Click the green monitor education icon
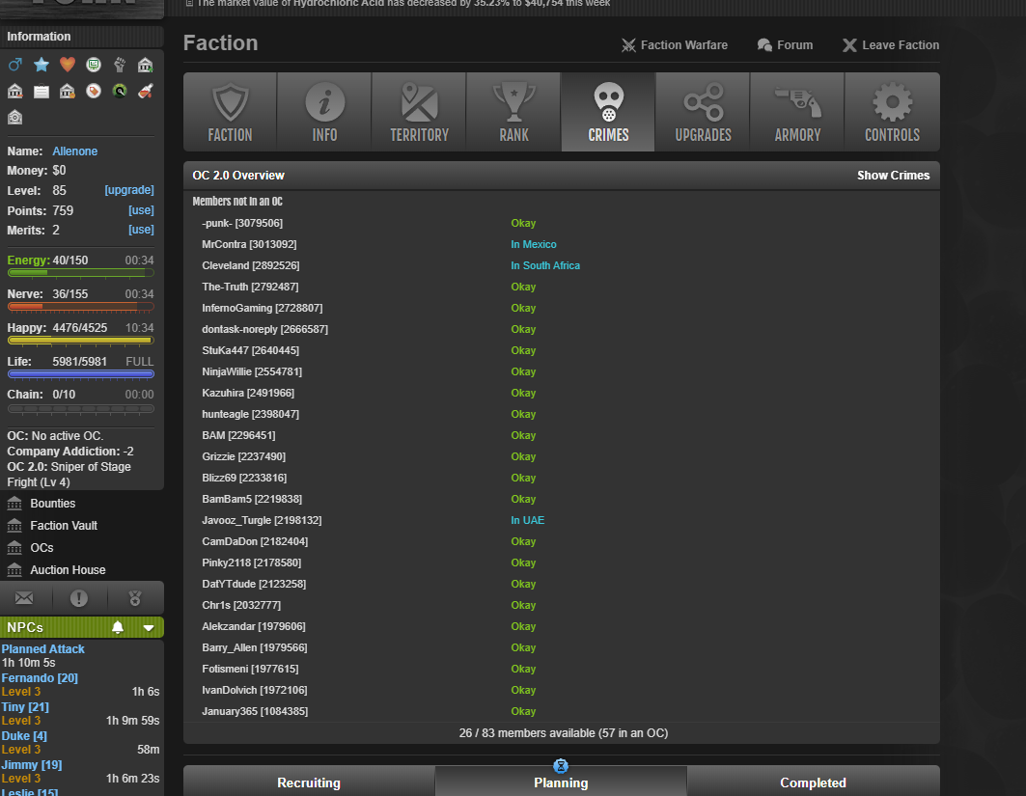This screenshot has height=796, width=1026. pyautogui.click(x=94, y=64)
